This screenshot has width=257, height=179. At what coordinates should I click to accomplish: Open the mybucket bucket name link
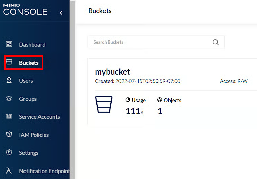coord(112,72)
